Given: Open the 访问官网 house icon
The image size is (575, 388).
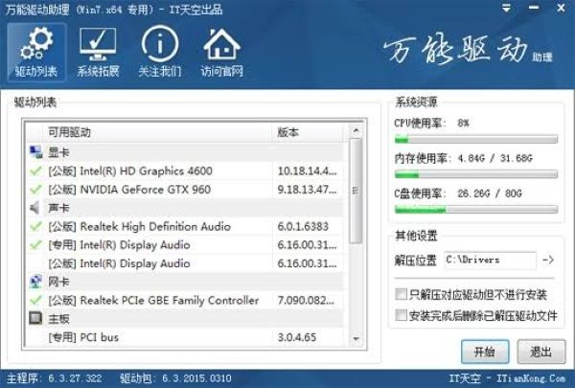Looking at the screenshot, I should [221, 52].
